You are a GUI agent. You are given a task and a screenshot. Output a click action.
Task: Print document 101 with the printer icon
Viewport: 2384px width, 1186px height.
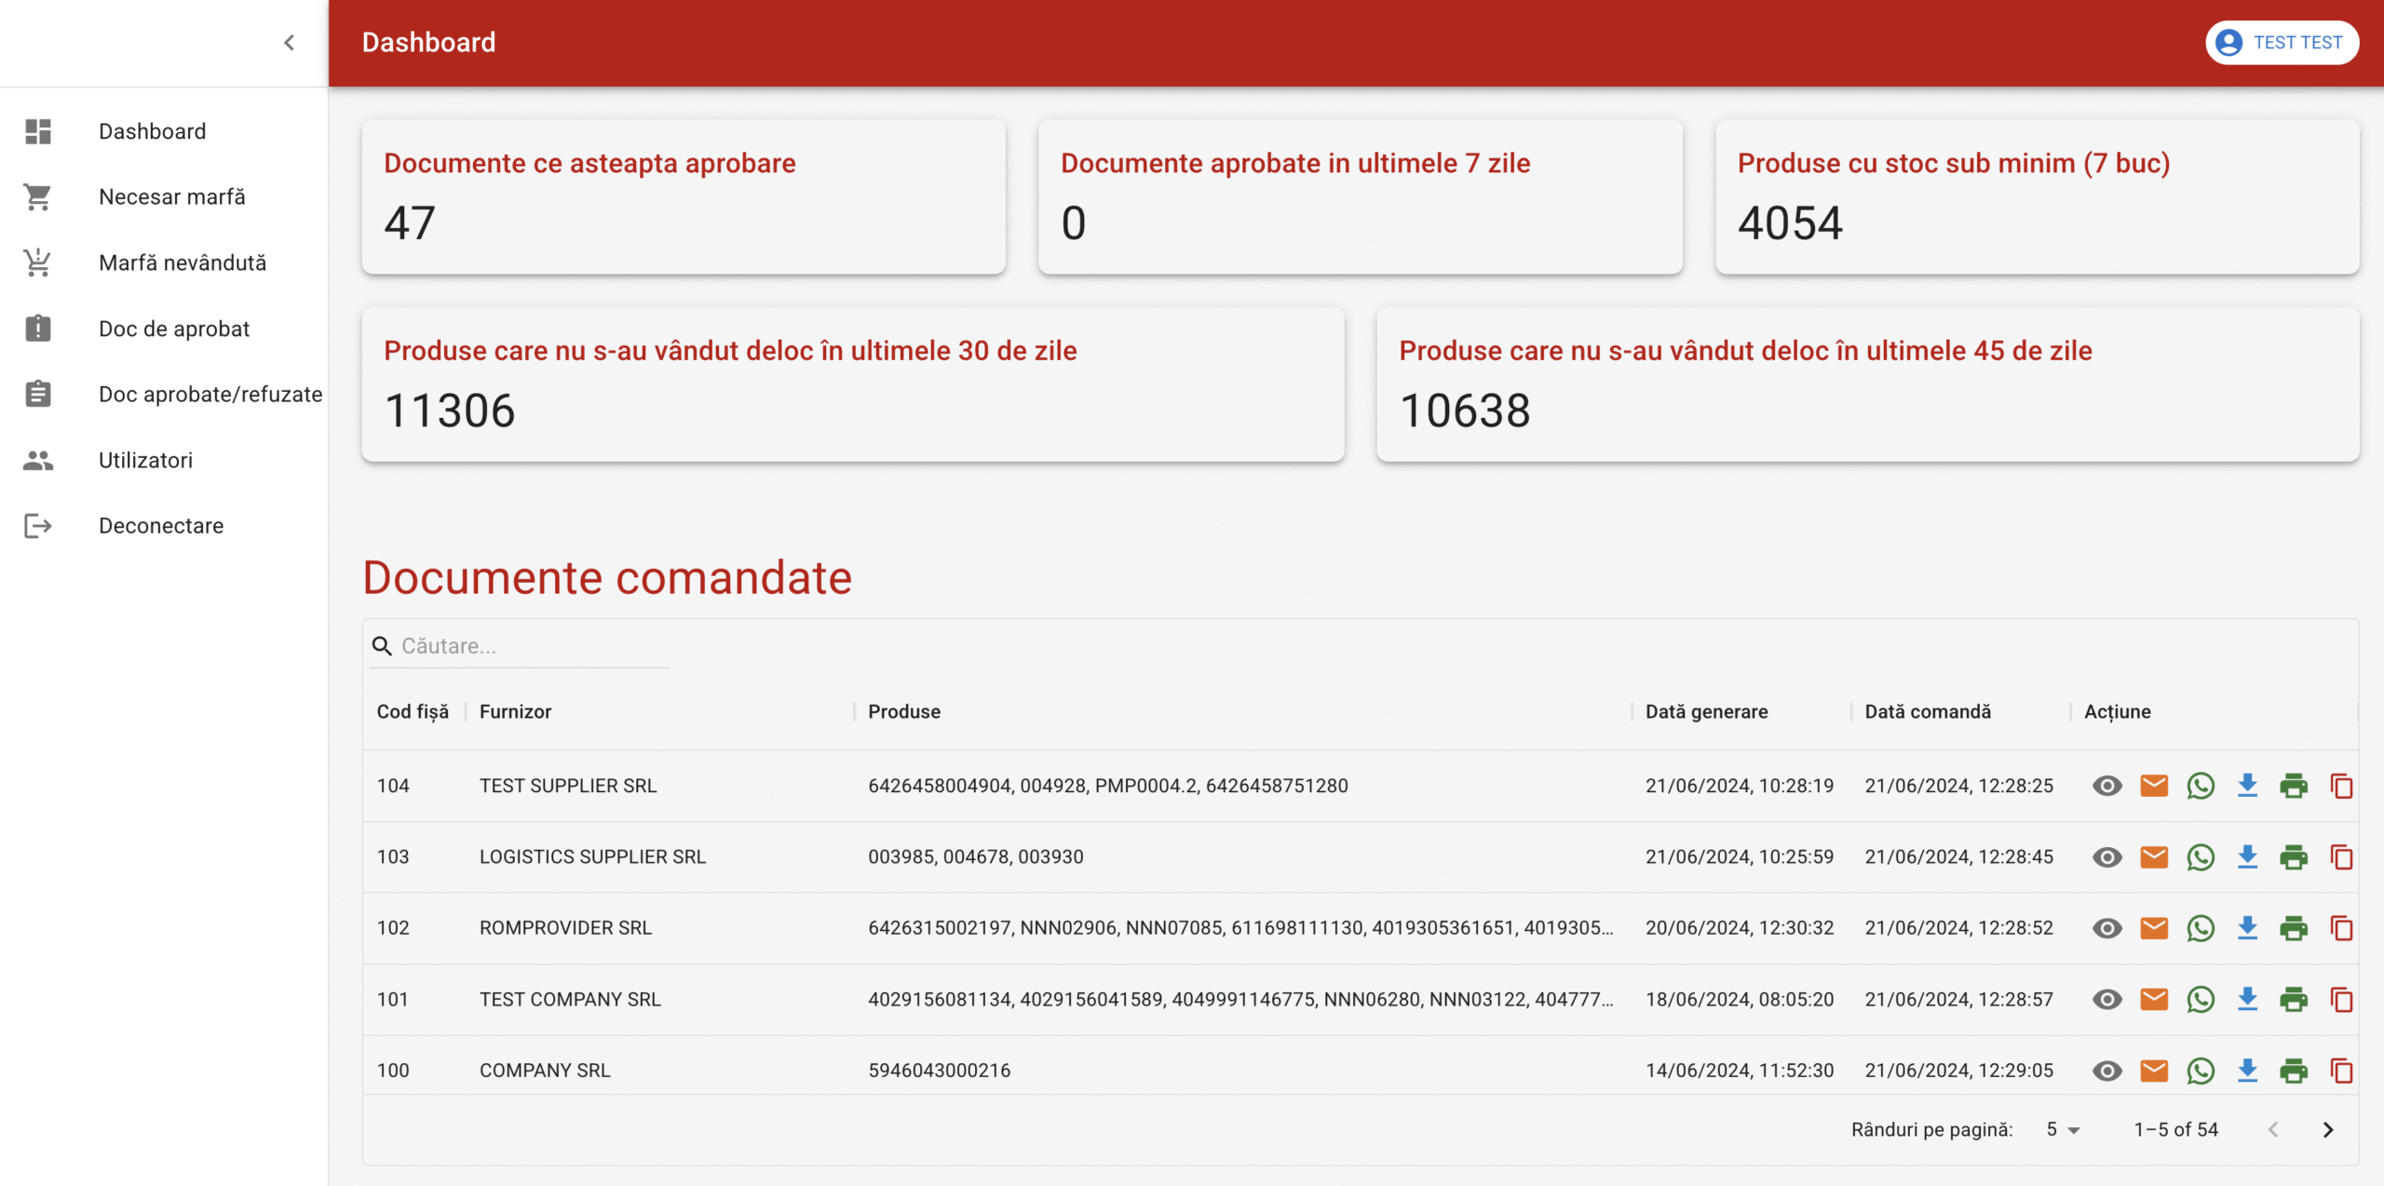(2293, 999)
